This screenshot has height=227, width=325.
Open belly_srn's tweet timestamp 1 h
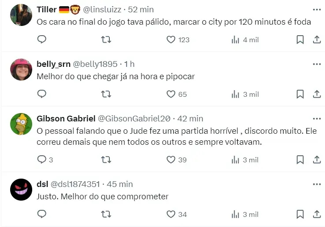click(x=130, y=64)
